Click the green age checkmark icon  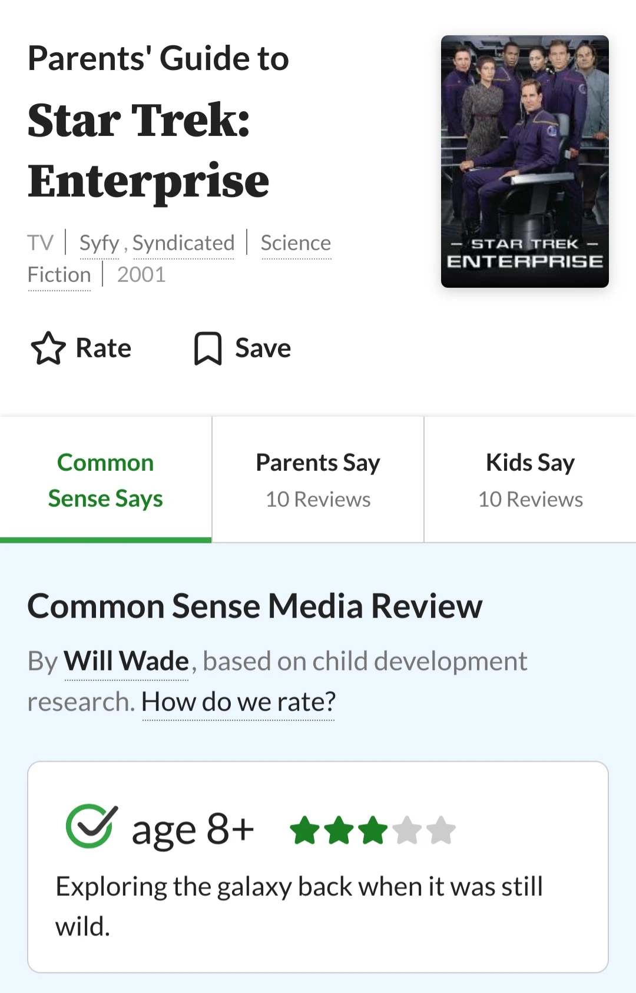91,826
